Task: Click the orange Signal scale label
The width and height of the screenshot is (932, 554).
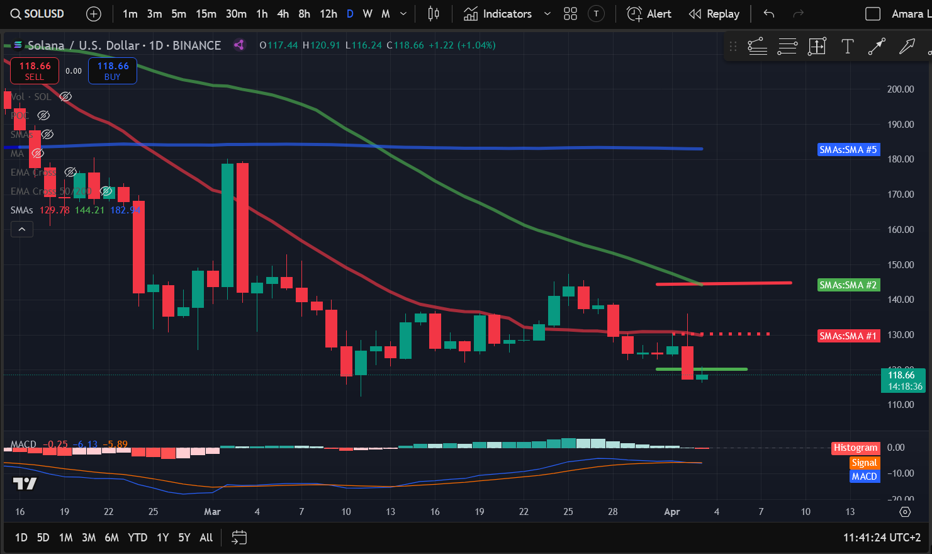Action: [x=864, y=463]
